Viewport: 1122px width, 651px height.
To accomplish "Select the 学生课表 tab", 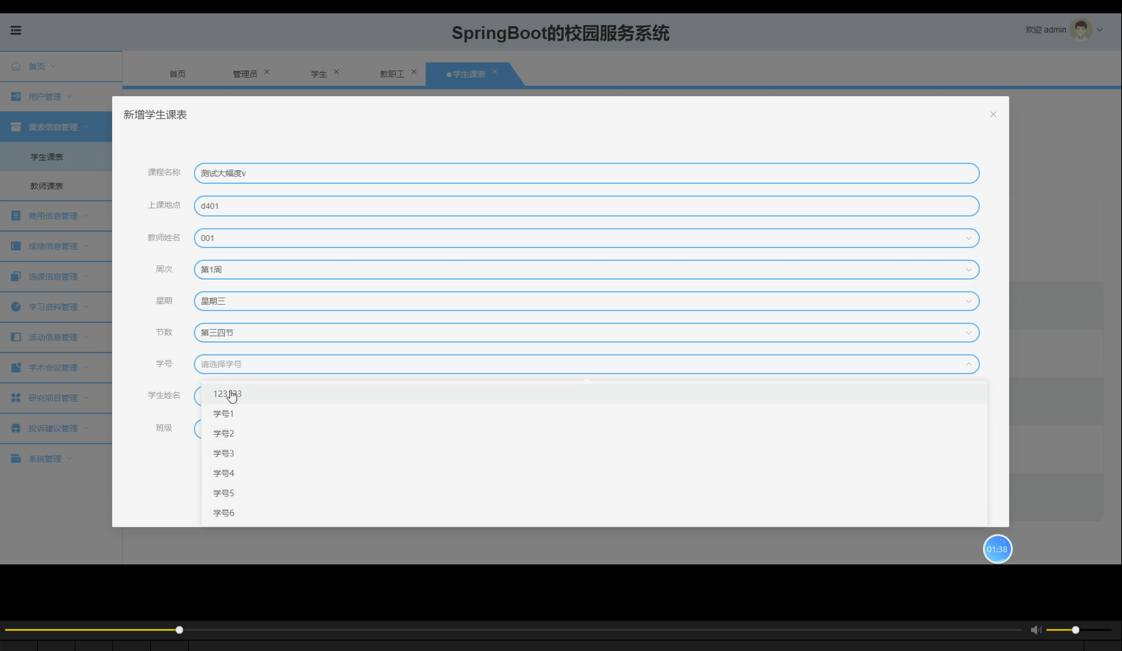I will [x=468, y=74].
